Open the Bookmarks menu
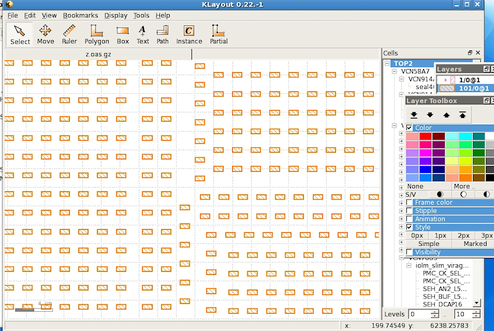Screen dimensions: 494x331 pos(80,15)
